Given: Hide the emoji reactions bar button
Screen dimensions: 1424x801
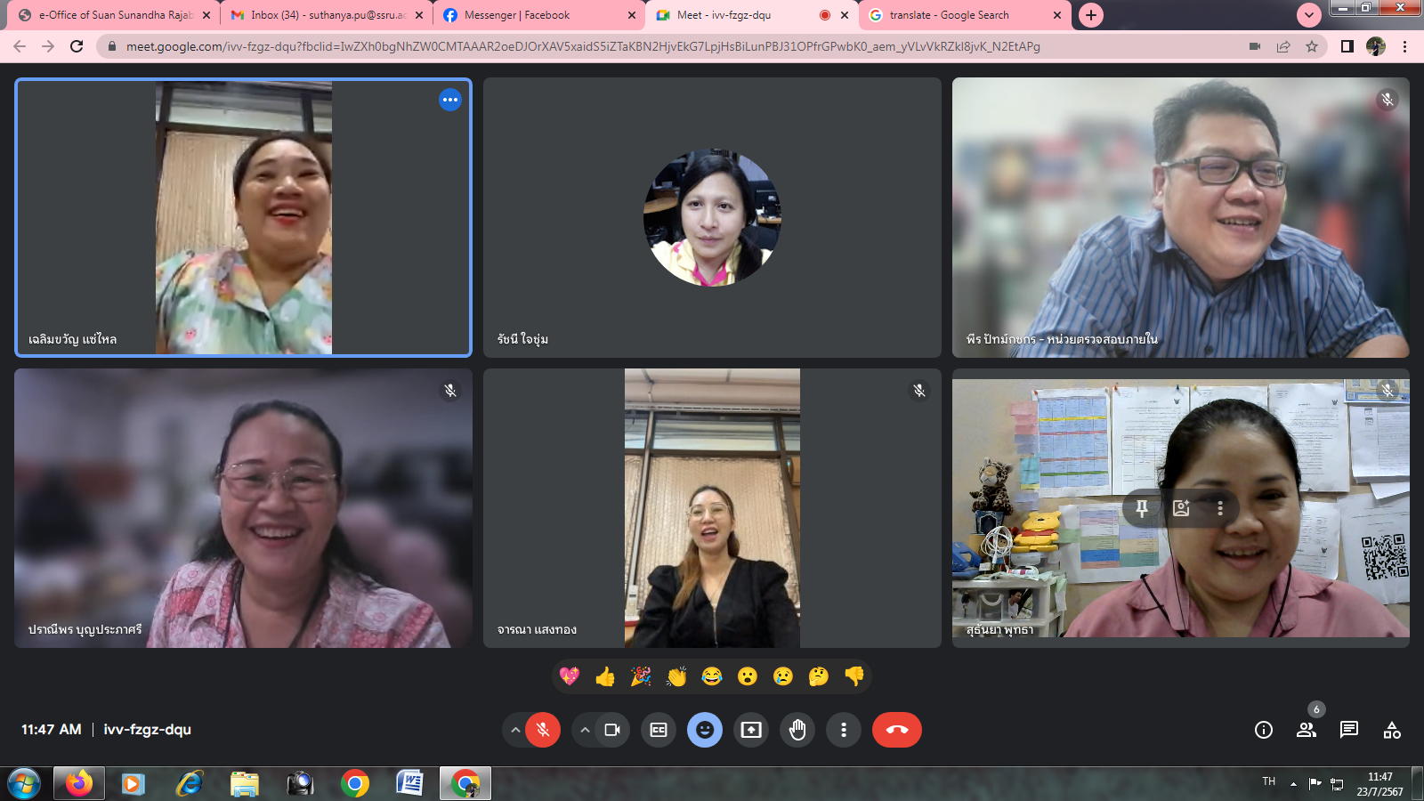Looking at the screenshot, I should click(x=705, y=730).
